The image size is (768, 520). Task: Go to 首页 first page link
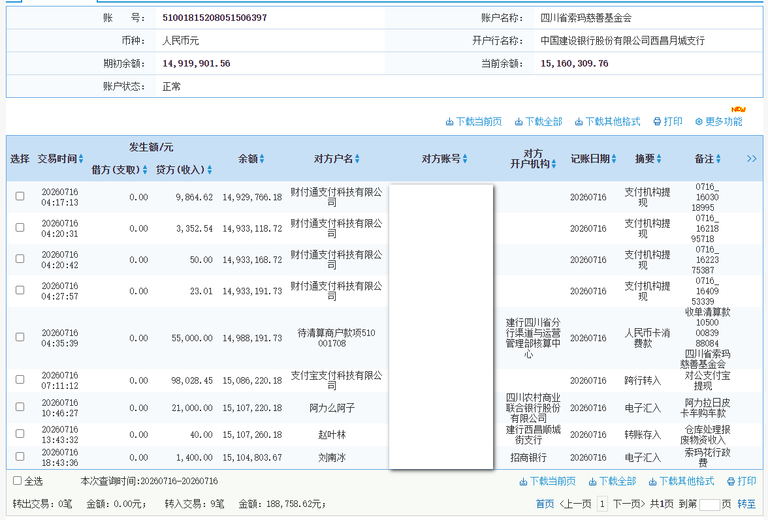coord(545,504)
